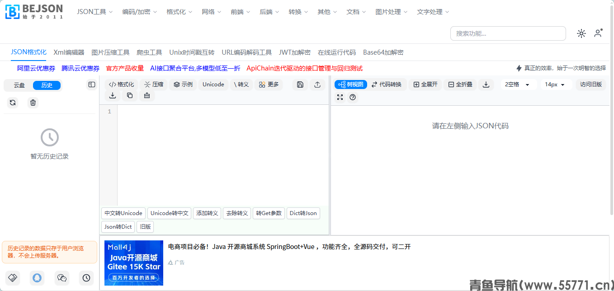The height and width of the screenshot is (291, 614).
Task: Click the Json转Dict button
Action: 118,227
